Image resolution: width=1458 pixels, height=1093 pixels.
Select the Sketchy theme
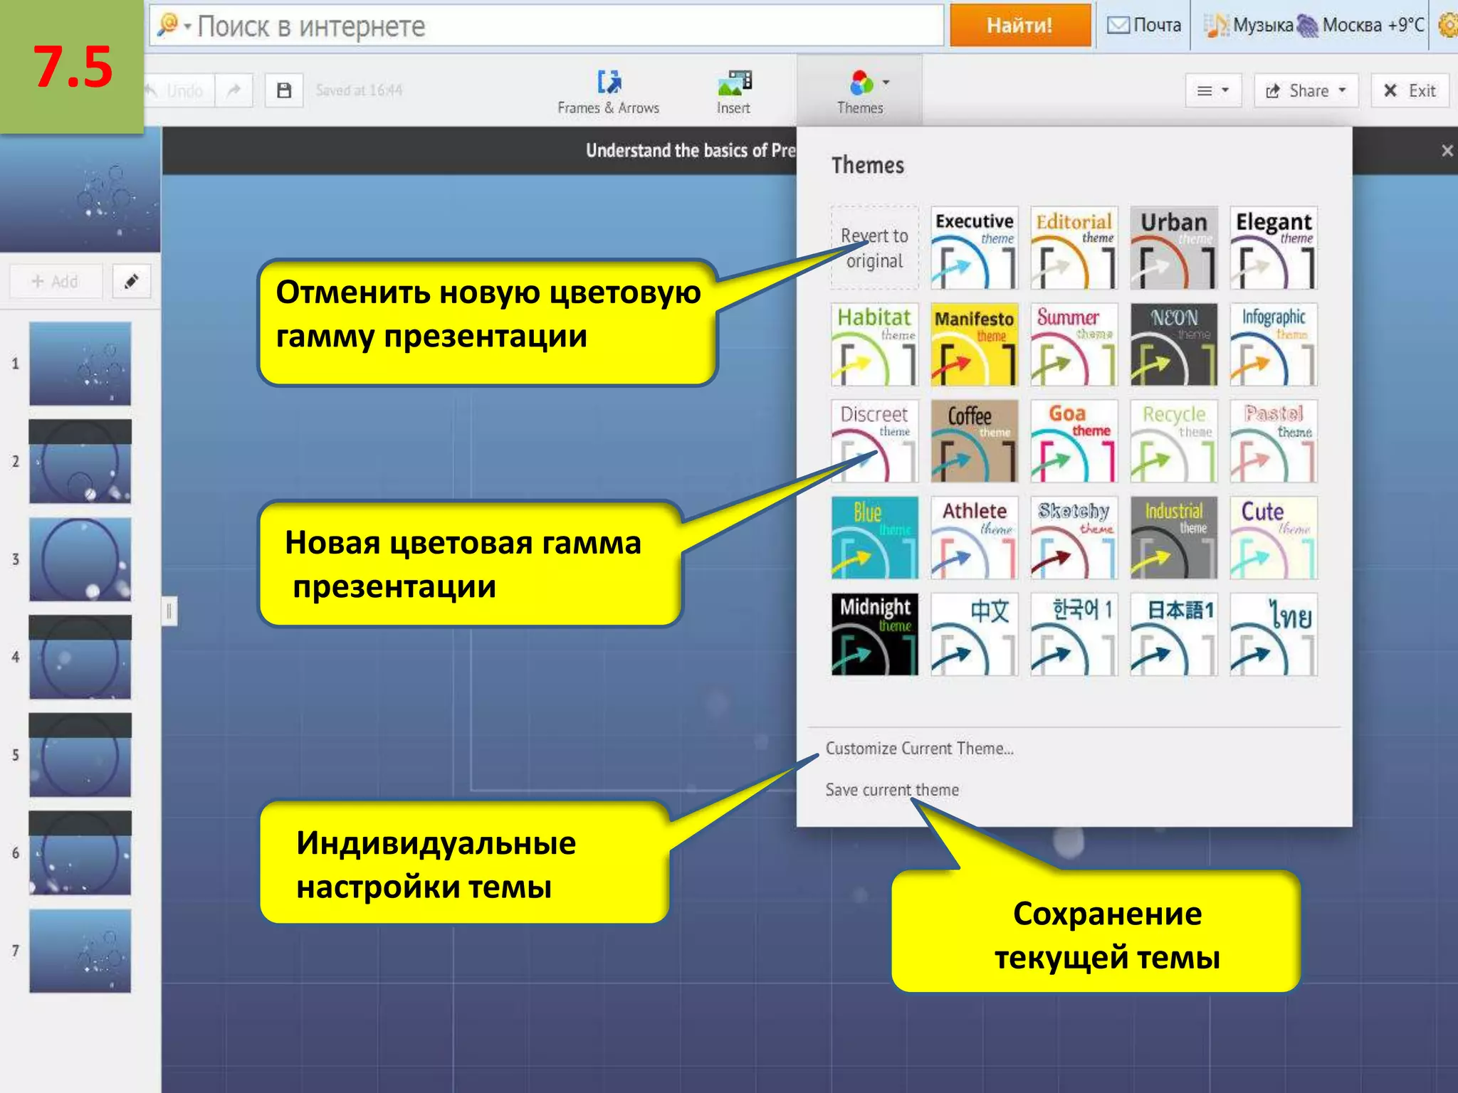1074,538
